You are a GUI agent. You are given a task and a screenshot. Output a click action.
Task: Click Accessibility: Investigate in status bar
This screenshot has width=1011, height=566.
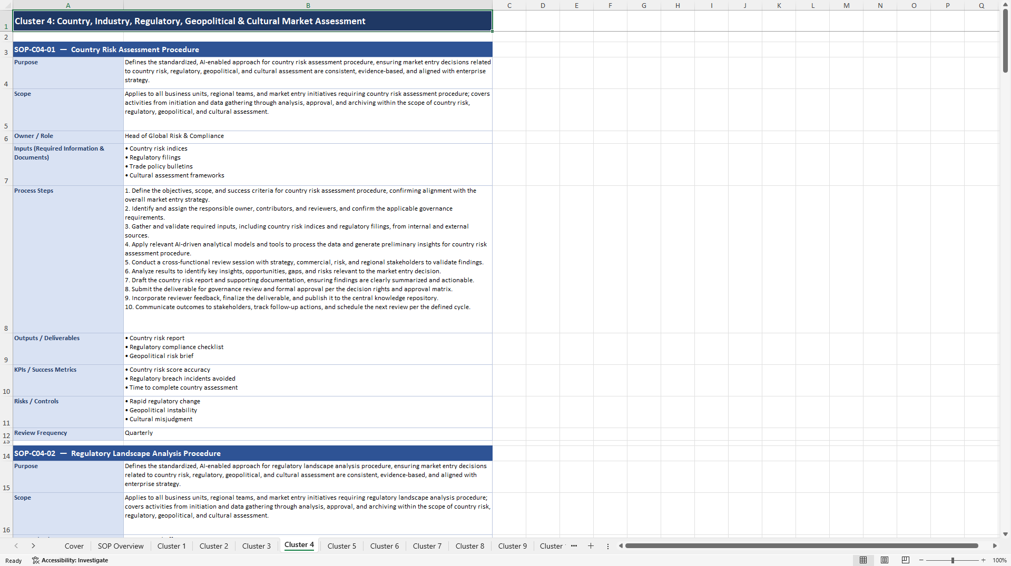[70, 560]
